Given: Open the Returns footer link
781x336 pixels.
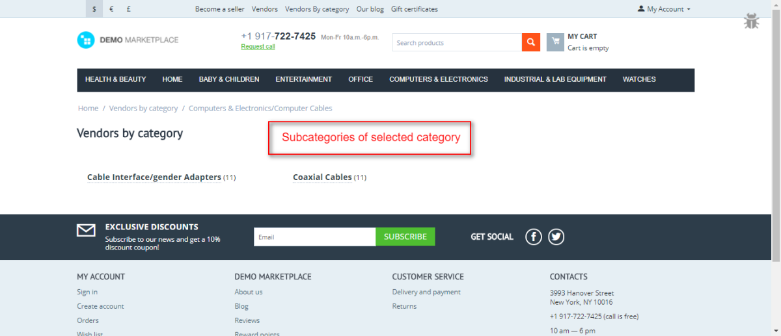Looking at the screenshot, I should [404, 306].
